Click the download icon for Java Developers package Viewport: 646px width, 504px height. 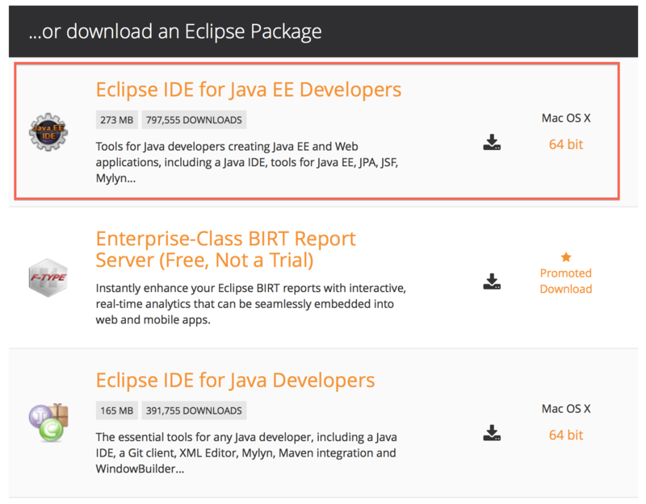[x=491, y=433]
